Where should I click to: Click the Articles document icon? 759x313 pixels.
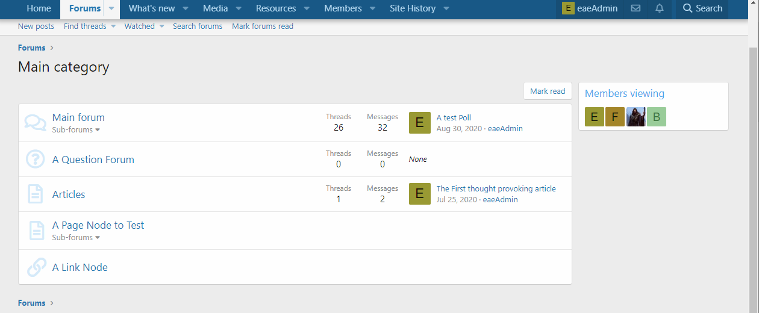tap(36, 194)
